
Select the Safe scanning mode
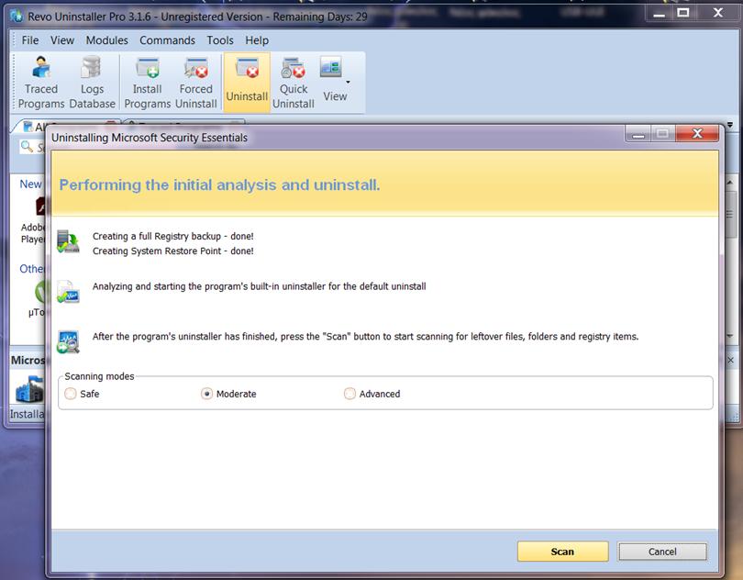[x=71, y=394]
